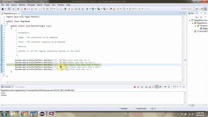Select the Debug perspective button at top right
Viewport: 208px width, 117px height.
click(205, 9)
